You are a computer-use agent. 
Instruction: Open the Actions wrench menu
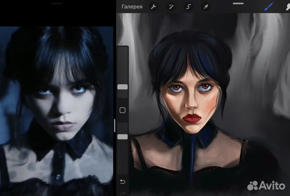153,6
